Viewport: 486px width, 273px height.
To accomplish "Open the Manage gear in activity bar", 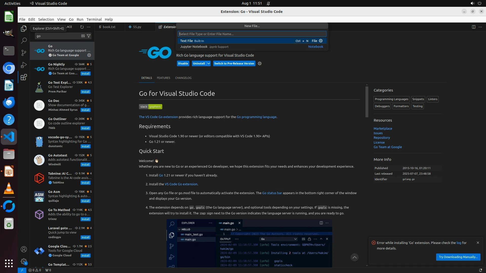I will [x=24, y=261].
